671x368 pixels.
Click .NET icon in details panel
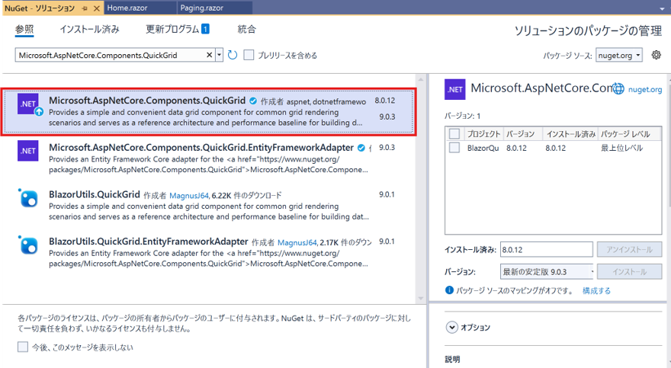455,89
